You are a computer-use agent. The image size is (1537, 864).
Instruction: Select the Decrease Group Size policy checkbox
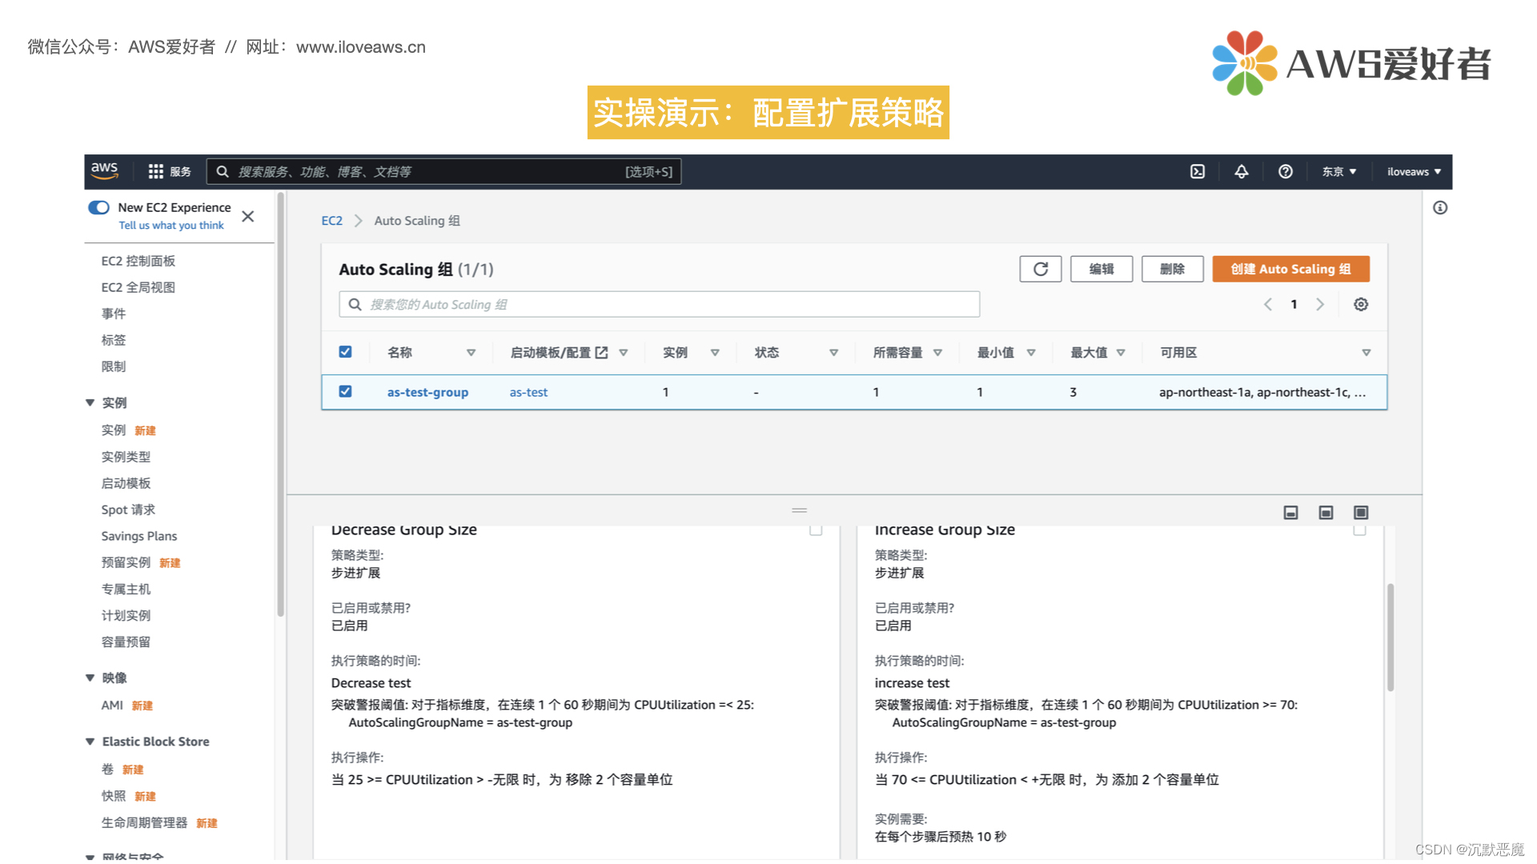coord(816,530)
